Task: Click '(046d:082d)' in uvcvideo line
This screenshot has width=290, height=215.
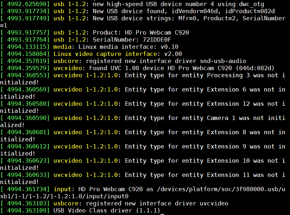Action: point(255,68)
